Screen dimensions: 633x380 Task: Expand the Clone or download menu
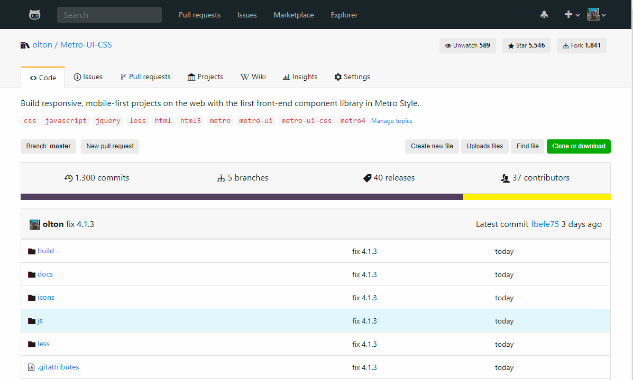click(579, 146)
